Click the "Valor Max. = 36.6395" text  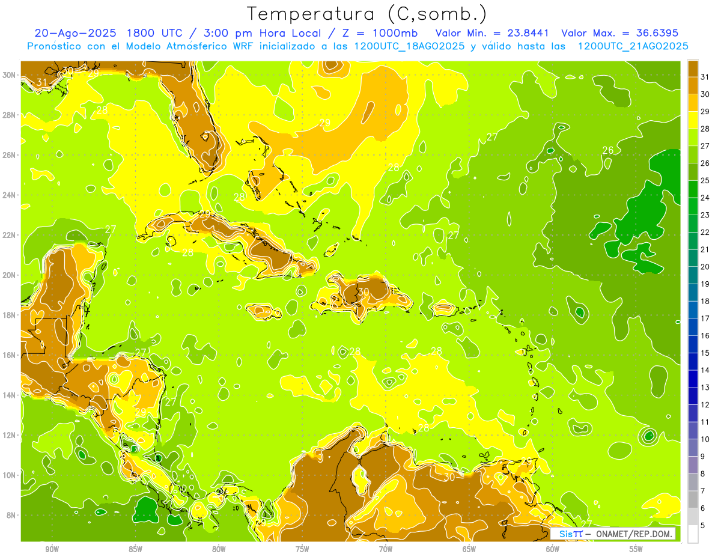[619, 33]
